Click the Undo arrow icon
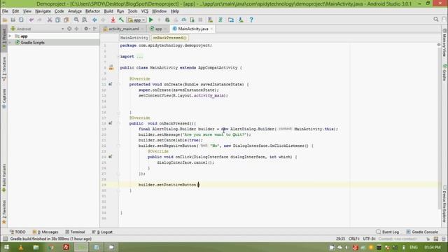The image size is (448, 252). [31, 20]
